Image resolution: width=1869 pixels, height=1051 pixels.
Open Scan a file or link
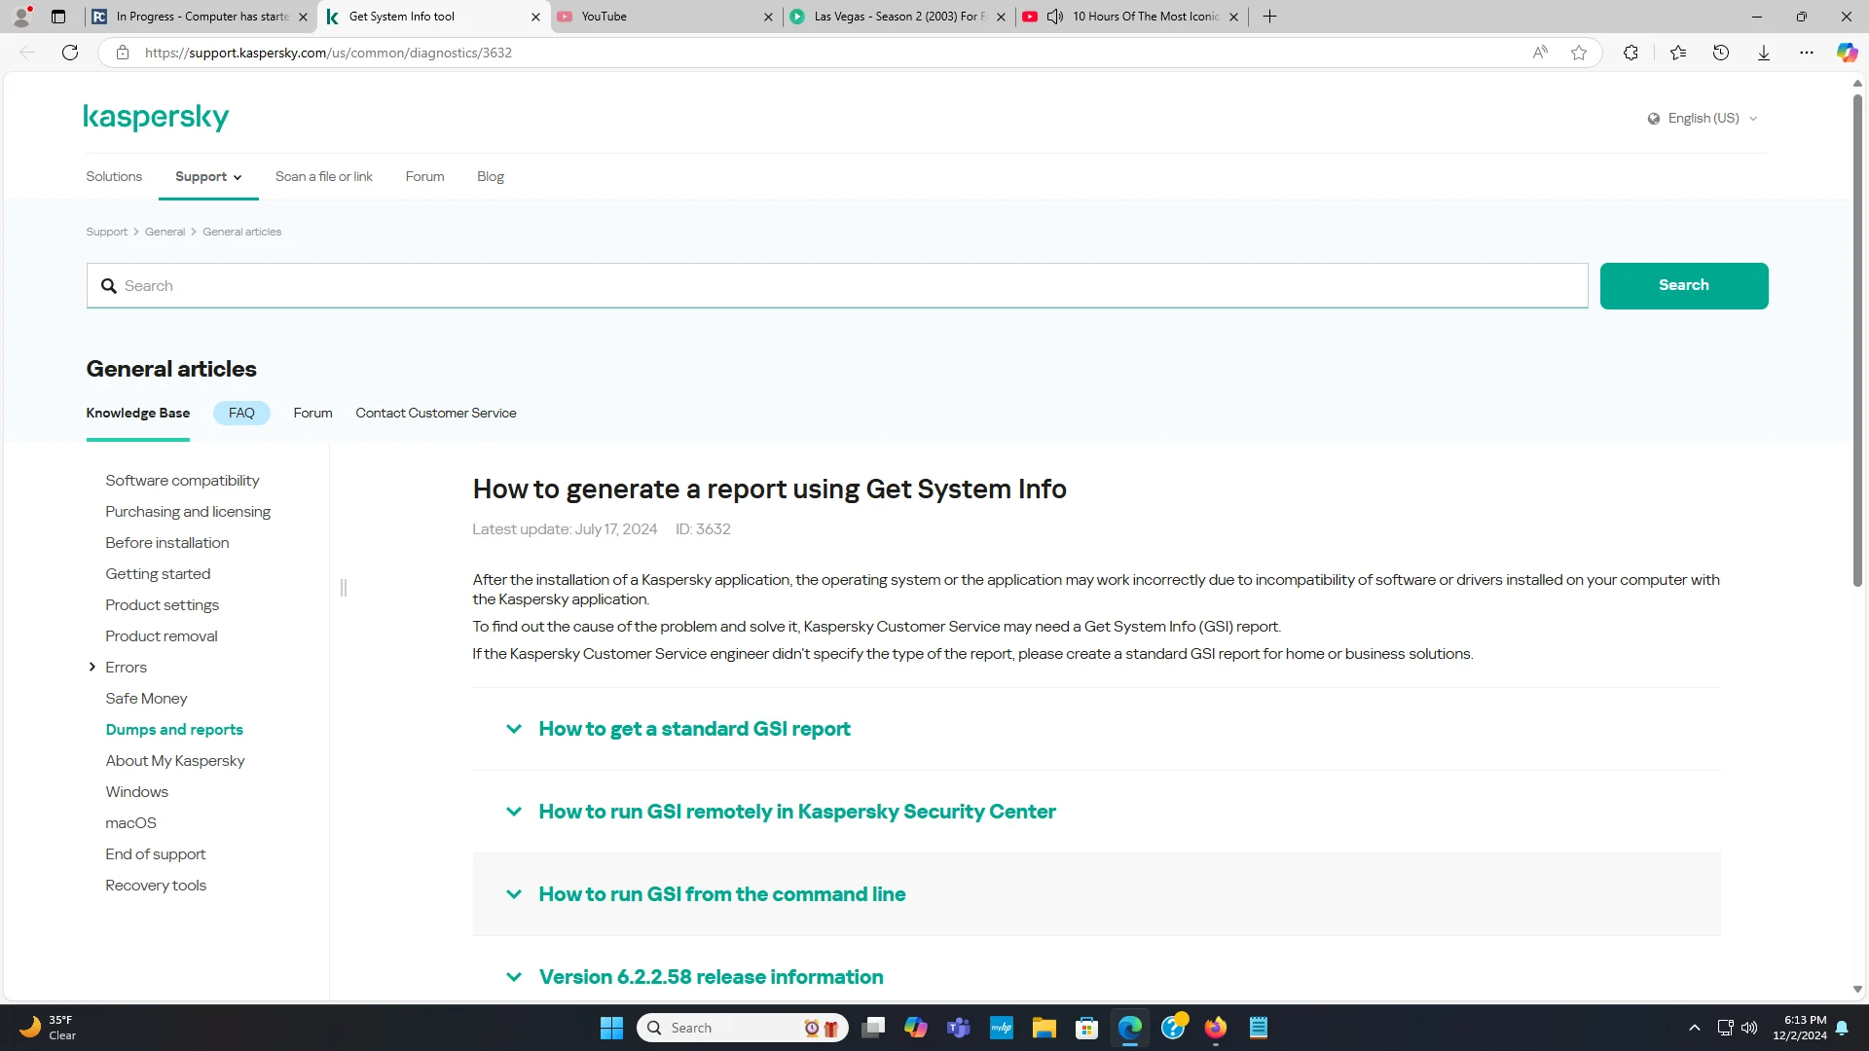coord(323,176)
